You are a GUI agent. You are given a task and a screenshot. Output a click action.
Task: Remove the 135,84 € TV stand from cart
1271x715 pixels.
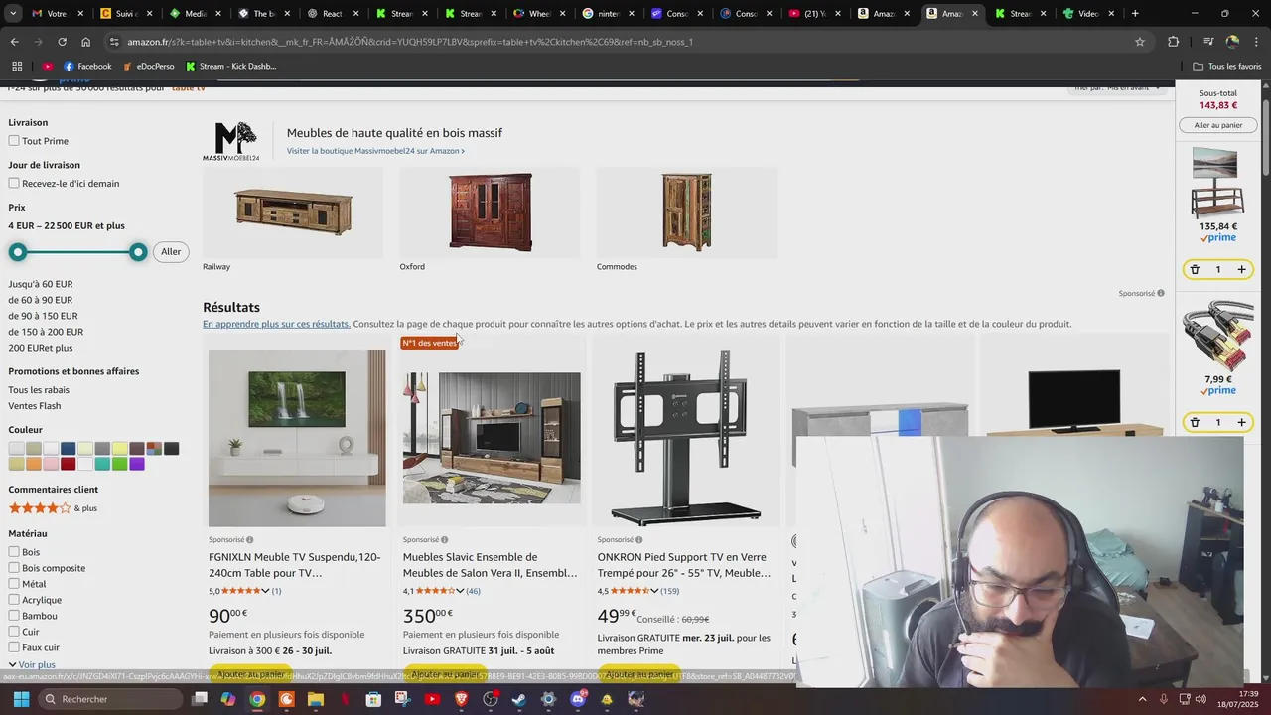[x=1195, y=269]
